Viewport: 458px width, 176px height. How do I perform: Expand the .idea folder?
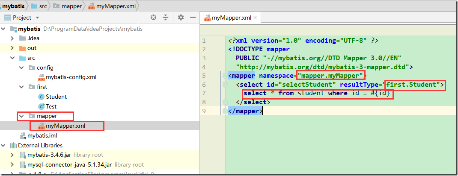point(12,38)
